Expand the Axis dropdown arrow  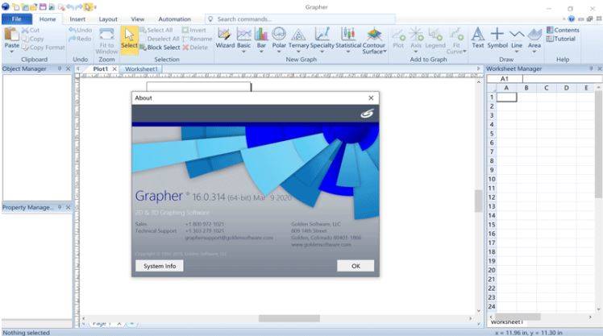point(416,51)
